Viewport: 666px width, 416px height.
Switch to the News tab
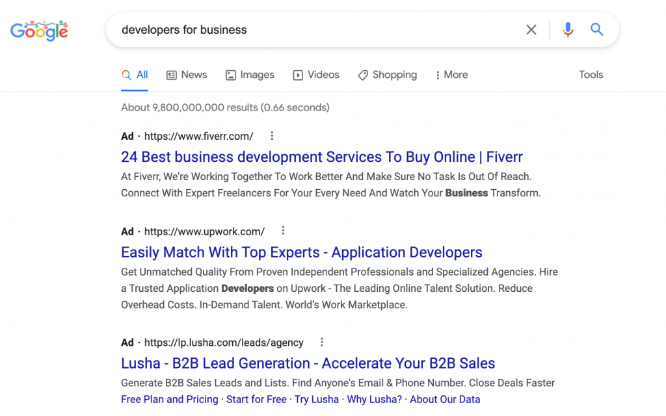(187, 75)
